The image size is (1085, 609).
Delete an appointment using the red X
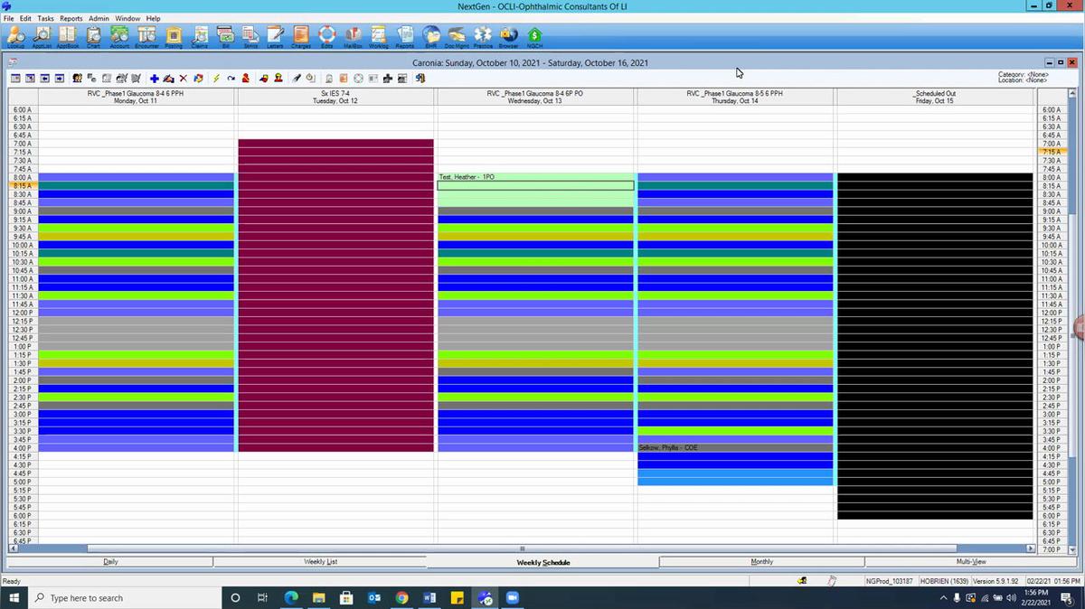(183, 78)
